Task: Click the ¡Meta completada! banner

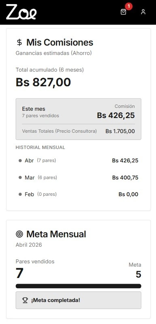Action: (79, 300)
